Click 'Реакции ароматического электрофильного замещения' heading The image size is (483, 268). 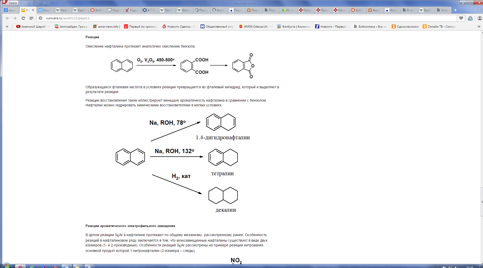[130, 226]
